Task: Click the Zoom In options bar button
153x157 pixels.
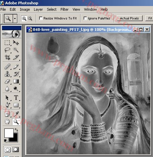Action: [24, 18]
